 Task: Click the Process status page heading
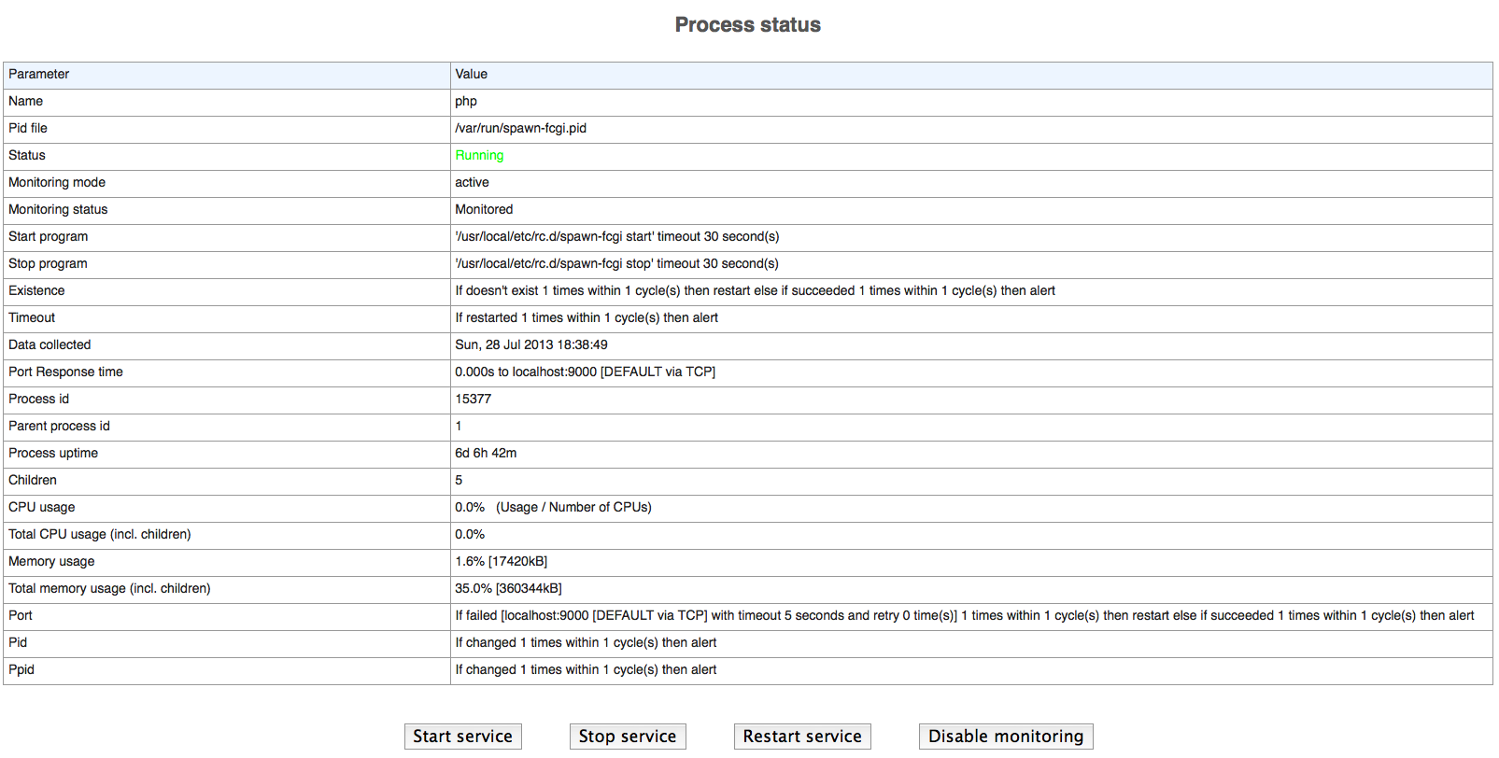[x=747, y=25]
